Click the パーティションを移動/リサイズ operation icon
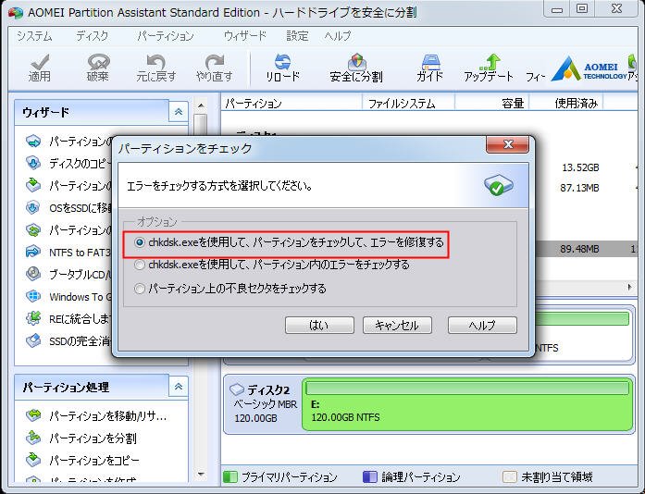The width and height of the screenshot is (645, 494). coord(33,415)
